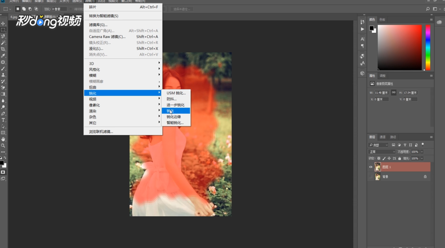Open the History panel icon
This screenshot has width=445, height=248.
[362, 22]
